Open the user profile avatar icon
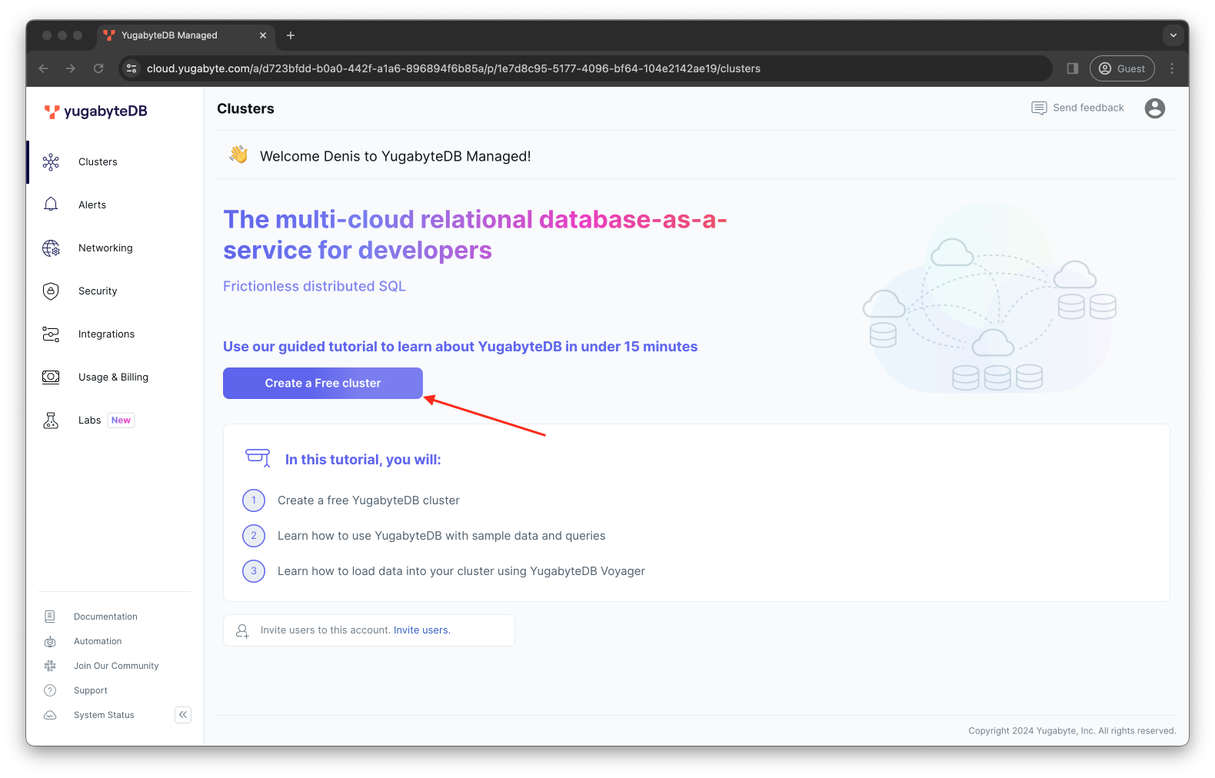Viewport: 1215px width, 778px height. tap(1154, 108)
